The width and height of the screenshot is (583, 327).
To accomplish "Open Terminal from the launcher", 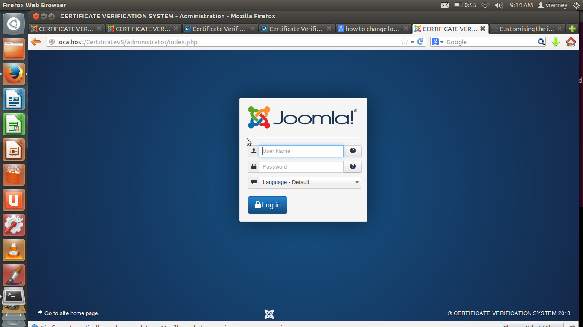I will pyautogui.click(x=14, y=296).
